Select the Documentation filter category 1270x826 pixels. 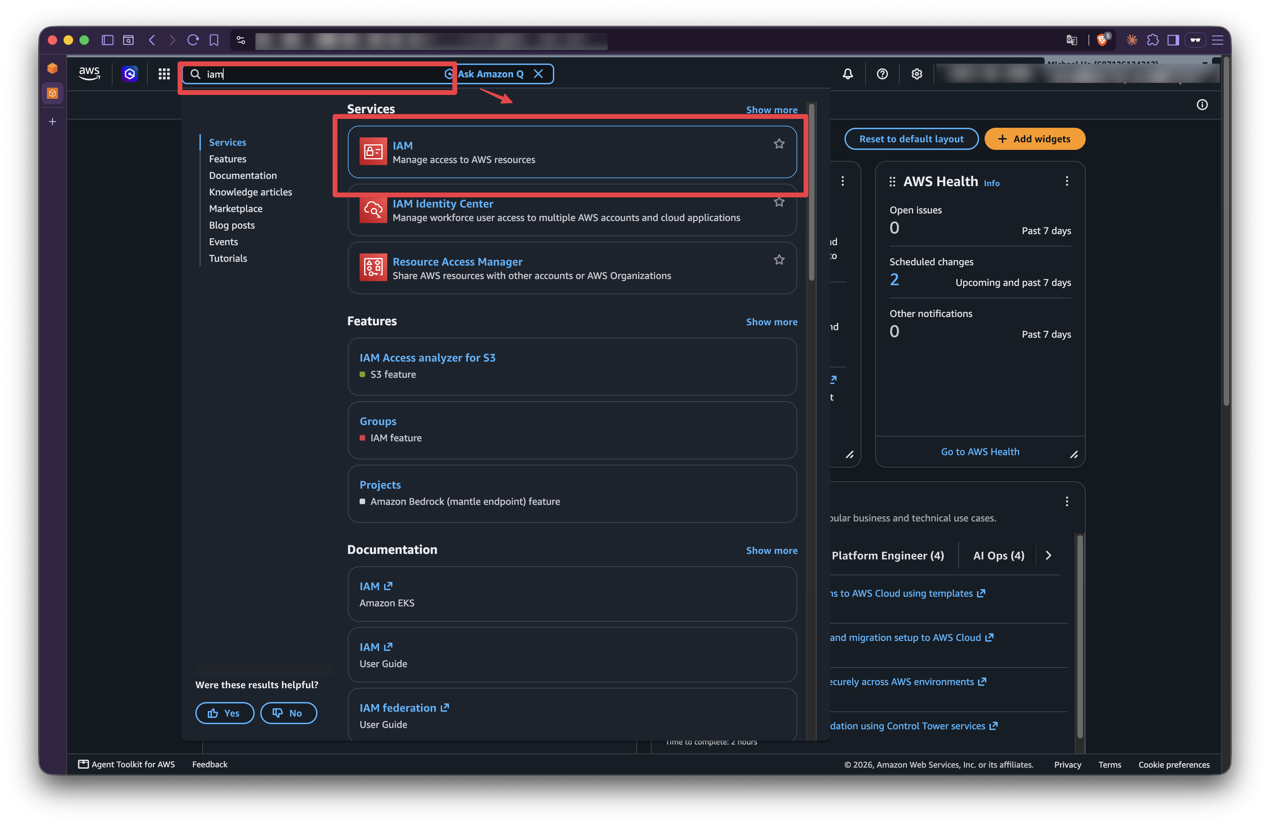click(243, 176)
